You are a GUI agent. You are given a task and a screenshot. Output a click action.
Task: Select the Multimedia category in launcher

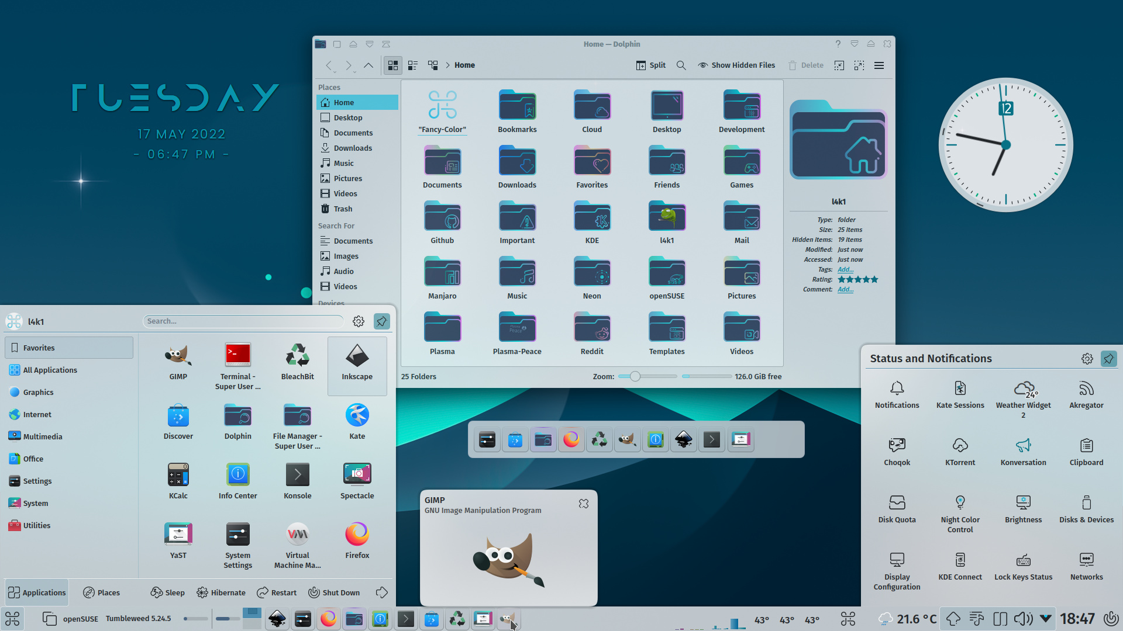click(69, 436)
